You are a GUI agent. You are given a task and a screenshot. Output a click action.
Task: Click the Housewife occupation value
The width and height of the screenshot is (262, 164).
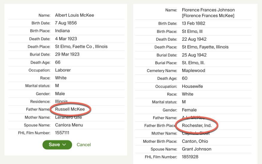point(192,86)
